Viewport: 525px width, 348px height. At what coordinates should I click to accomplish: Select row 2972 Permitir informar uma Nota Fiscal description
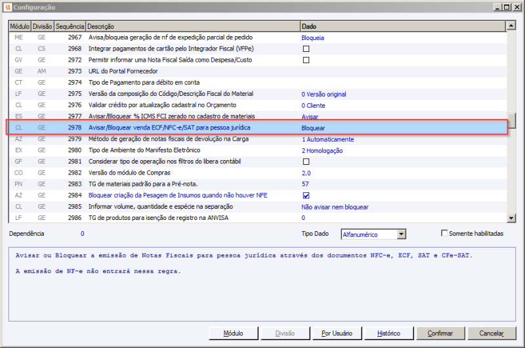coord(170,60)
